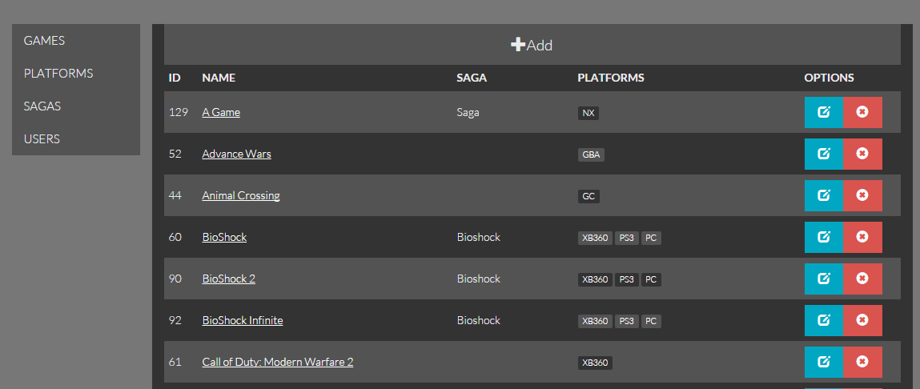
Task: Open the Call of Duty: Modern Warfare 2 link
Action: tap(277, 362)
